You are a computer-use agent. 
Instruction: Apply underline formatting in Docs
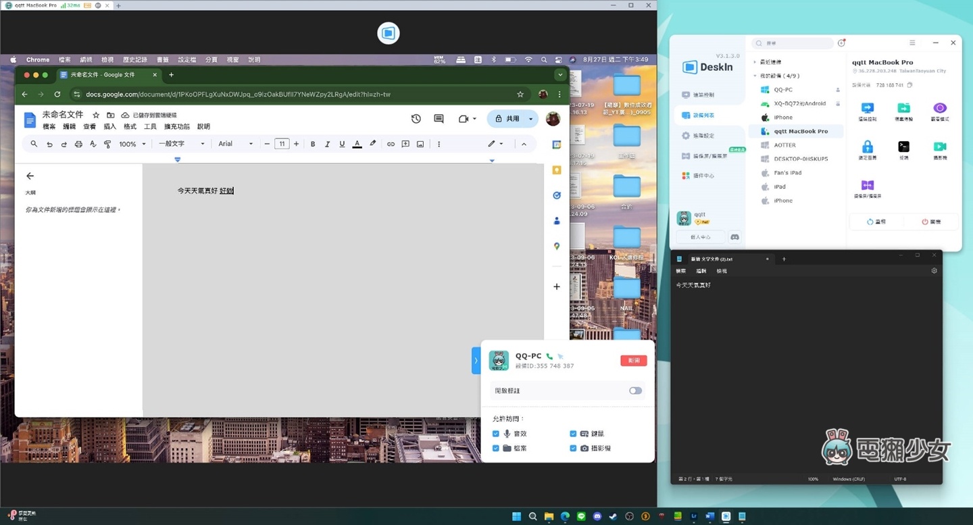click(342, 144)
